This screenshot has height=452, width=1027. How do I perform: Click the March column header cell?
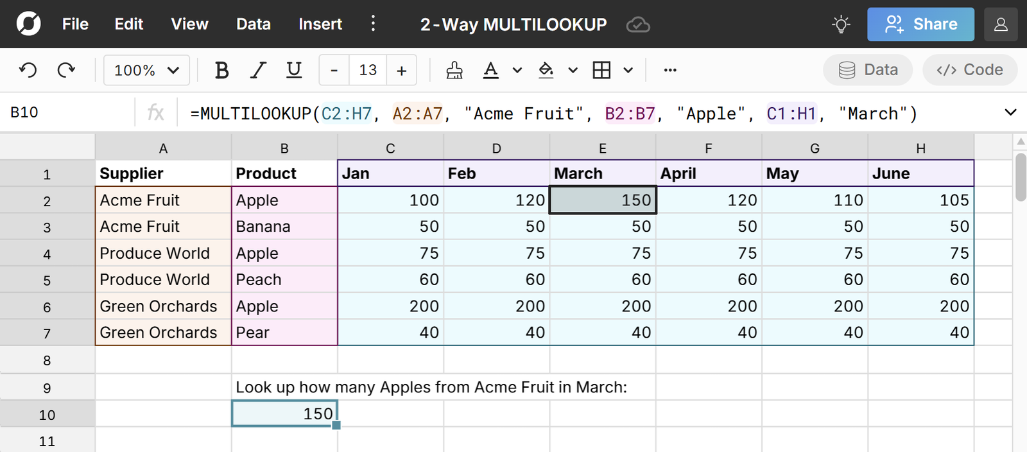(603, 173)
